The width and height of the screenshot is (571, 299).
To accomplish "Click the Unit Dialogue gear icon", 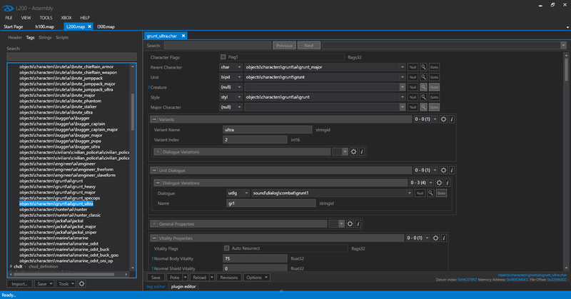I will [x=443, y=170].
